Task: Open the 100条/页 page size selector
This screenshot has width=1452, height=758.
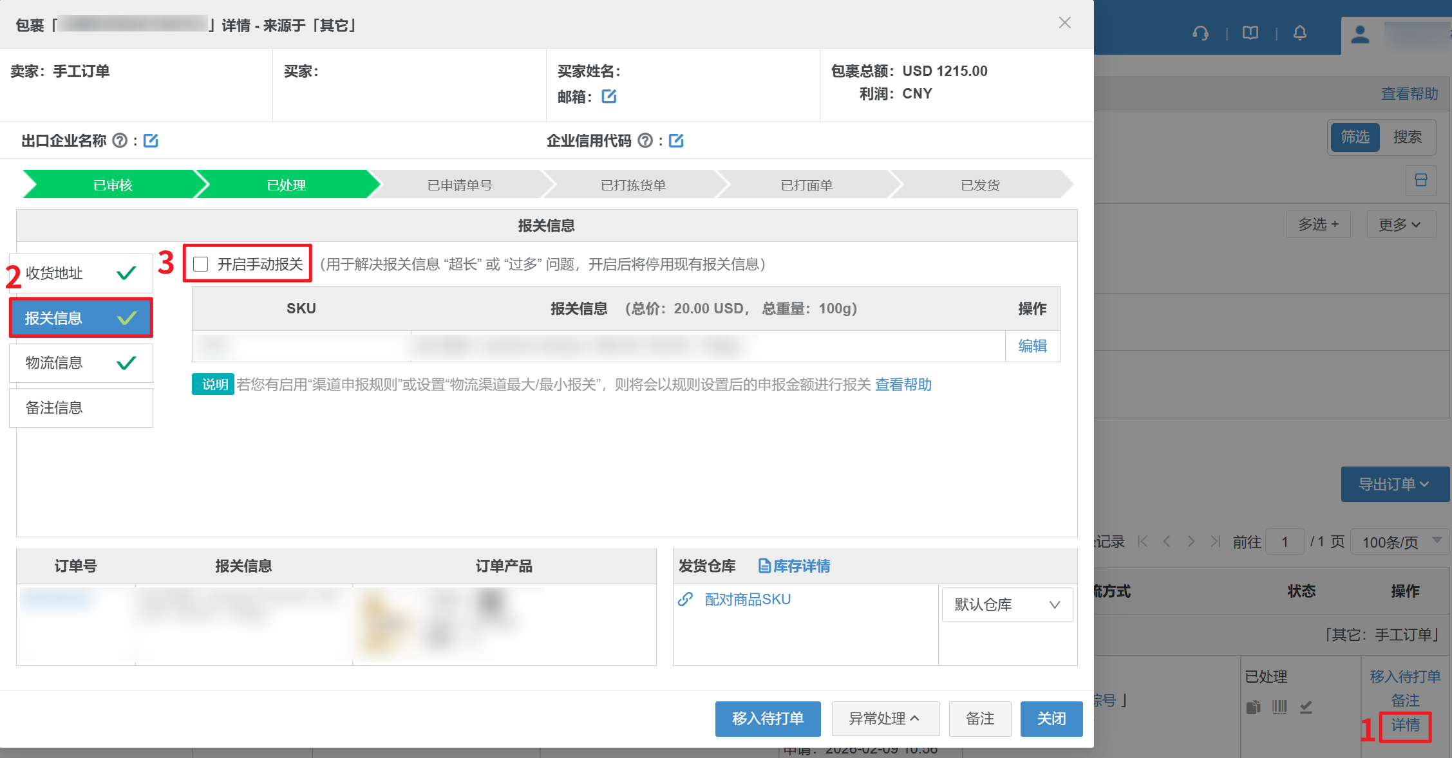Action: (1400, 542)
